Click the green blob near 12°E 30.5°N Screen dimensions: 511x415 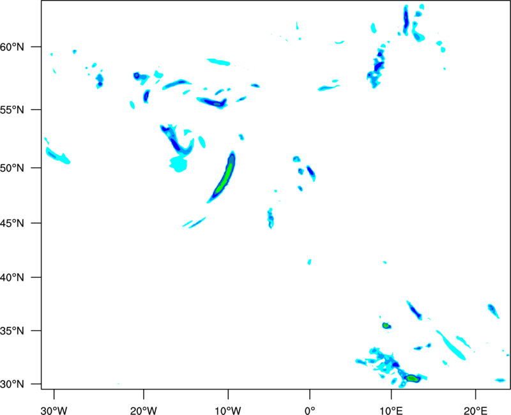pos(412,378)
